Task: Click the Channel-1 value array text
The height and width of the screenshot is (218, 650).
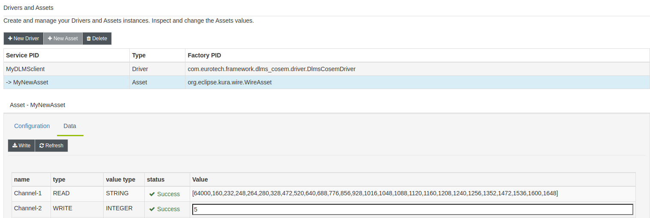Action: [x=375, y=193]
